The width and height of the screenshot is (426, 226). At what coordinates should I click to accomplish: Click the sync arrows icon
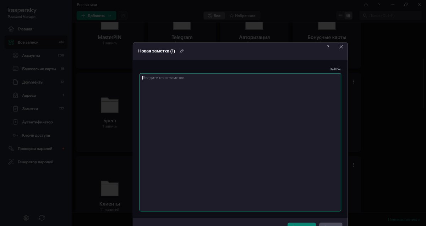click(x=42, y=218)
